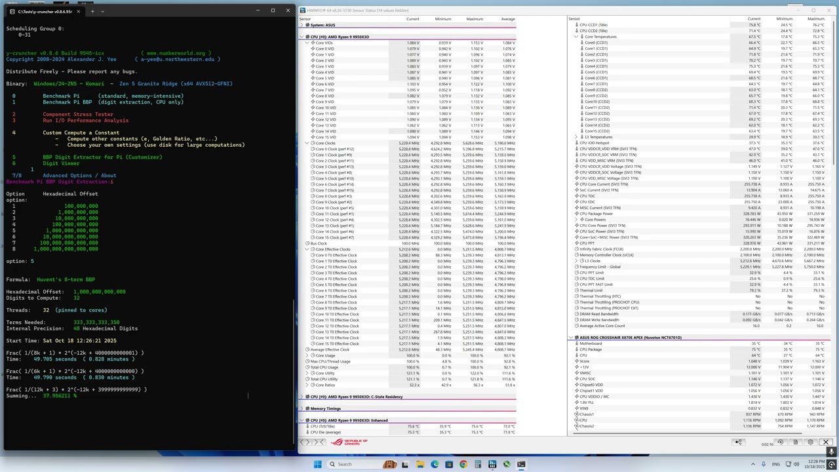839x472 pixels.
Task: Select the CPU PPT row
Action: (698, 243)
